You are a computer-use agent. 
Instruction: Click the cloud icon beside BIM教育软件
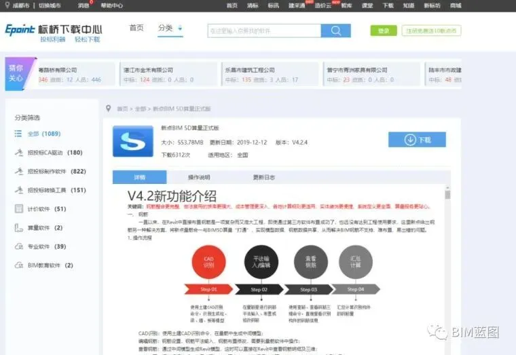pyautogui.click(x=19, y=265)
